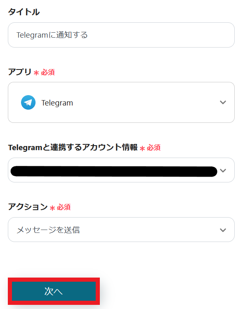Open the account info dropdown arrow

point(223,170)
